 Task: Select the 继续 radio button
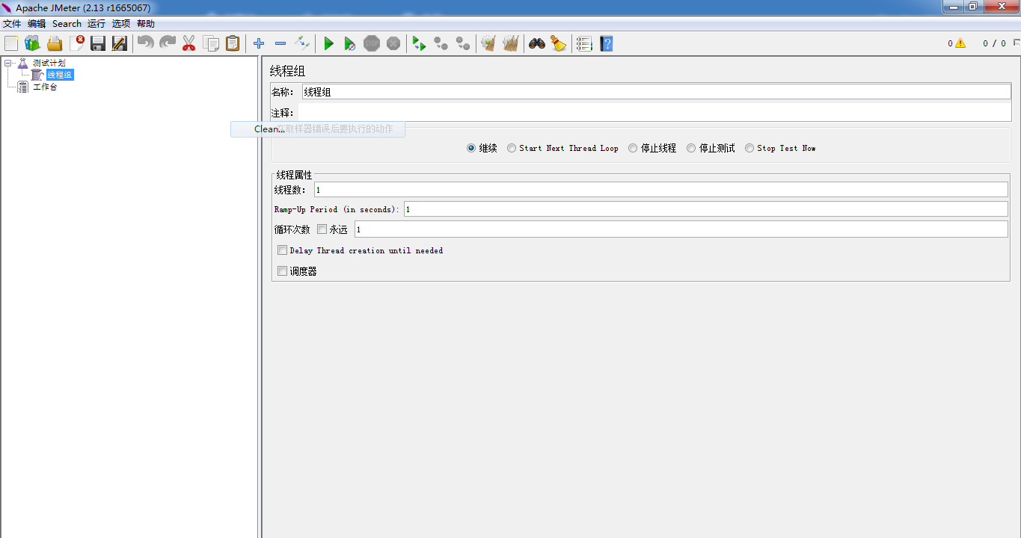pos(471,148)
